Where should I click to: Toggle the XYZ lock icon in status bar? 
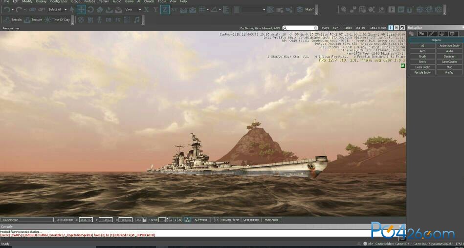coord(144,220)
